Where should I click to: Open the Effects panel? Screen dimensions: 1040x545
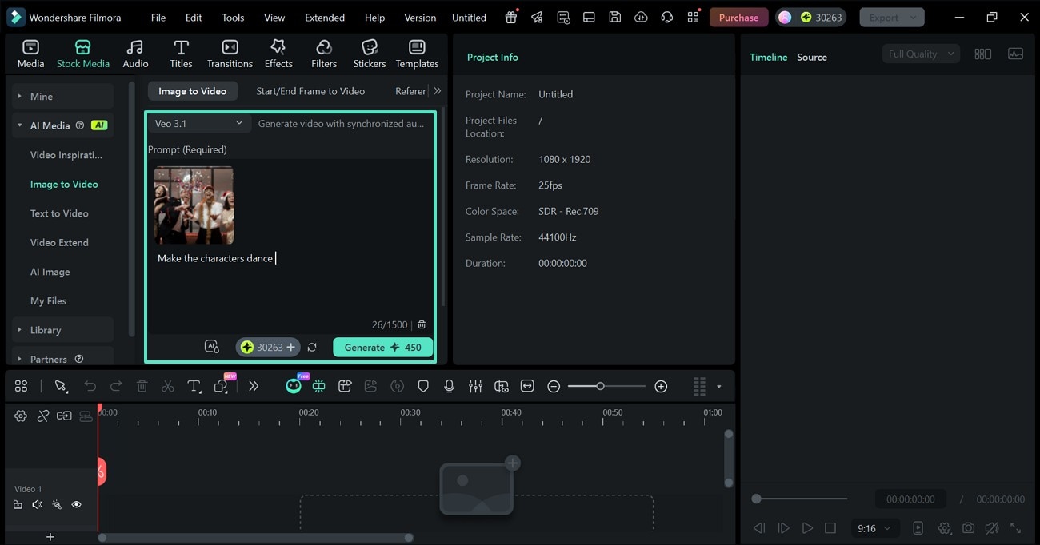(278, 53)
